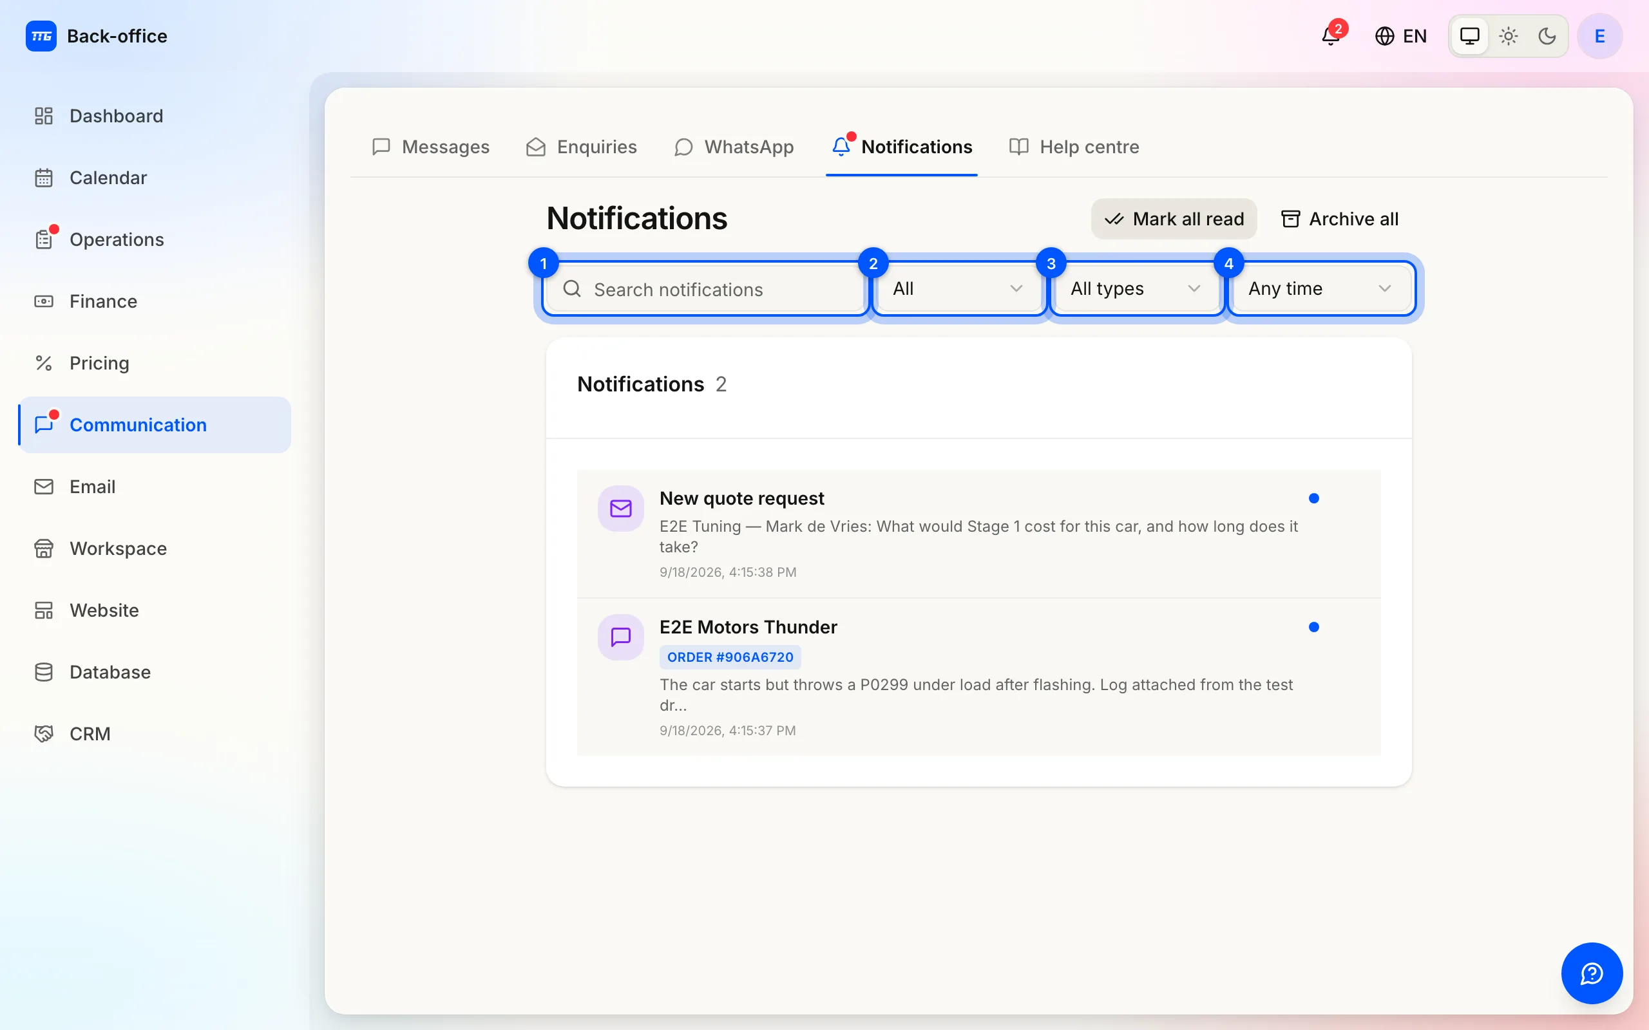Open the user avatar E menu
Screen dimensions: 1649x1030
(x=1599, y=36)
